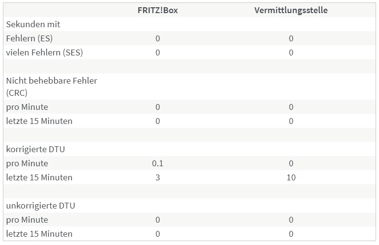Click the 0.1 value for korrigierte DTU

click(x=157, y=163)
